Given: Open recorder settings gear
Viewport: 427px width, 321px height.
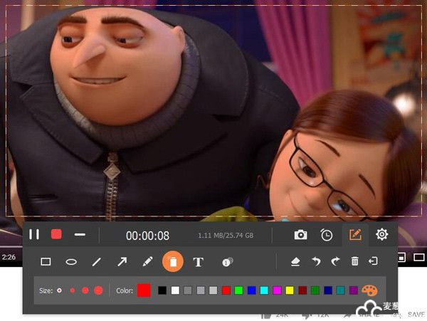Looking at the screenshot, I should click(382, 234).
